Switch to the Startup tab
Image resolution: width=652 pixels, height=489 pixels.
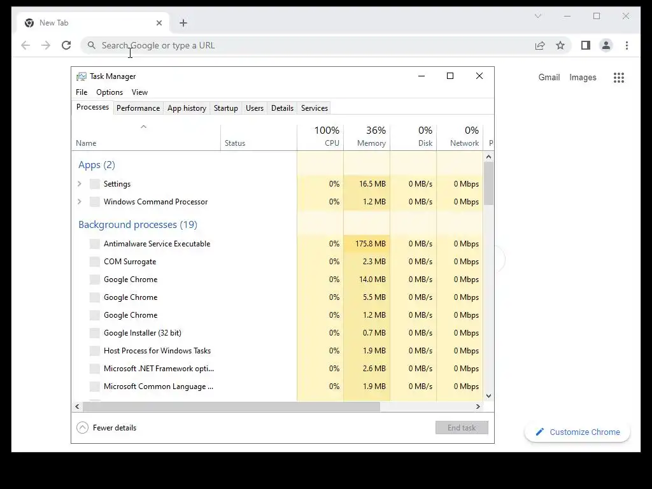(226, 108)
